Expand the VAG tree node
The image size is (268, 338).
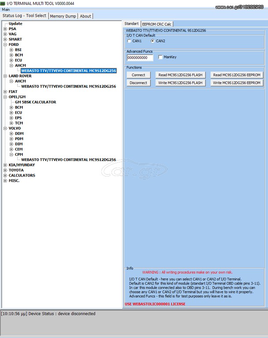pyautogui.click(x=5, y=34)
